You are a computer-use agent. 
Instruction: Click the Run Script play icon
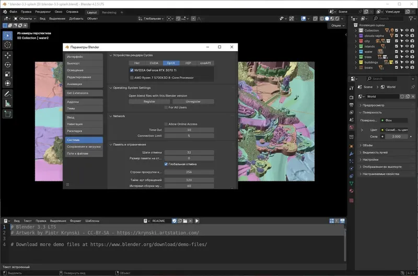pyautogui.click(x=197, y=221)
